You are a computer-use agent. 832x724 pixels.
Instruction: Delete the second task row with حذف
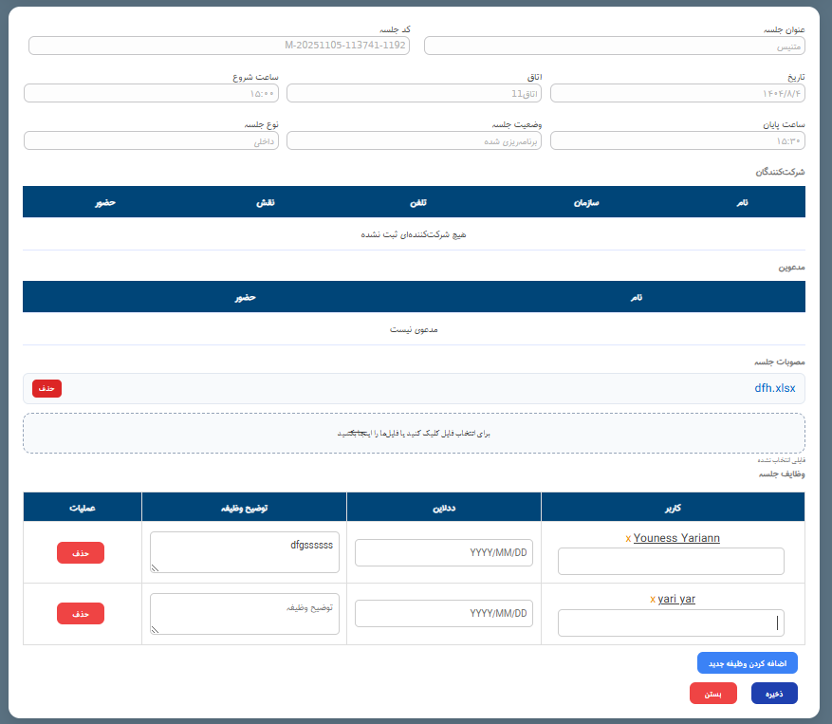tap(80, 613)
